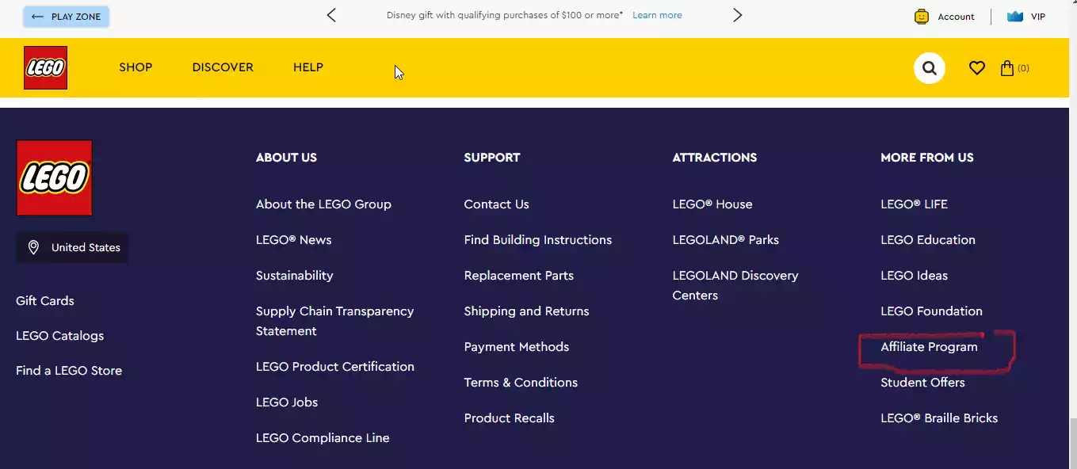Viewport: 1077px width, 469px height.
Task: Open VIP crown icon
Action: [1015, 16]
